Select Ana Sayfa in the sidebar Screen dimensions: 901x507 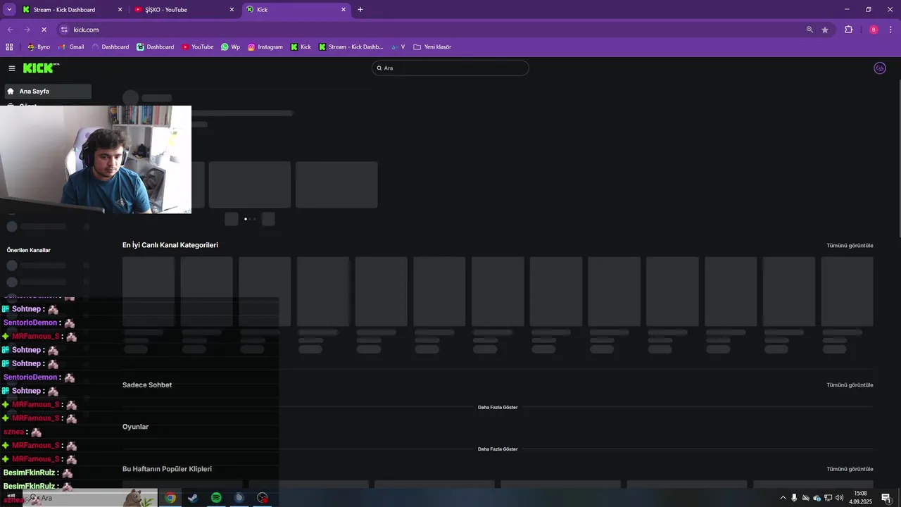pos(48,92)
